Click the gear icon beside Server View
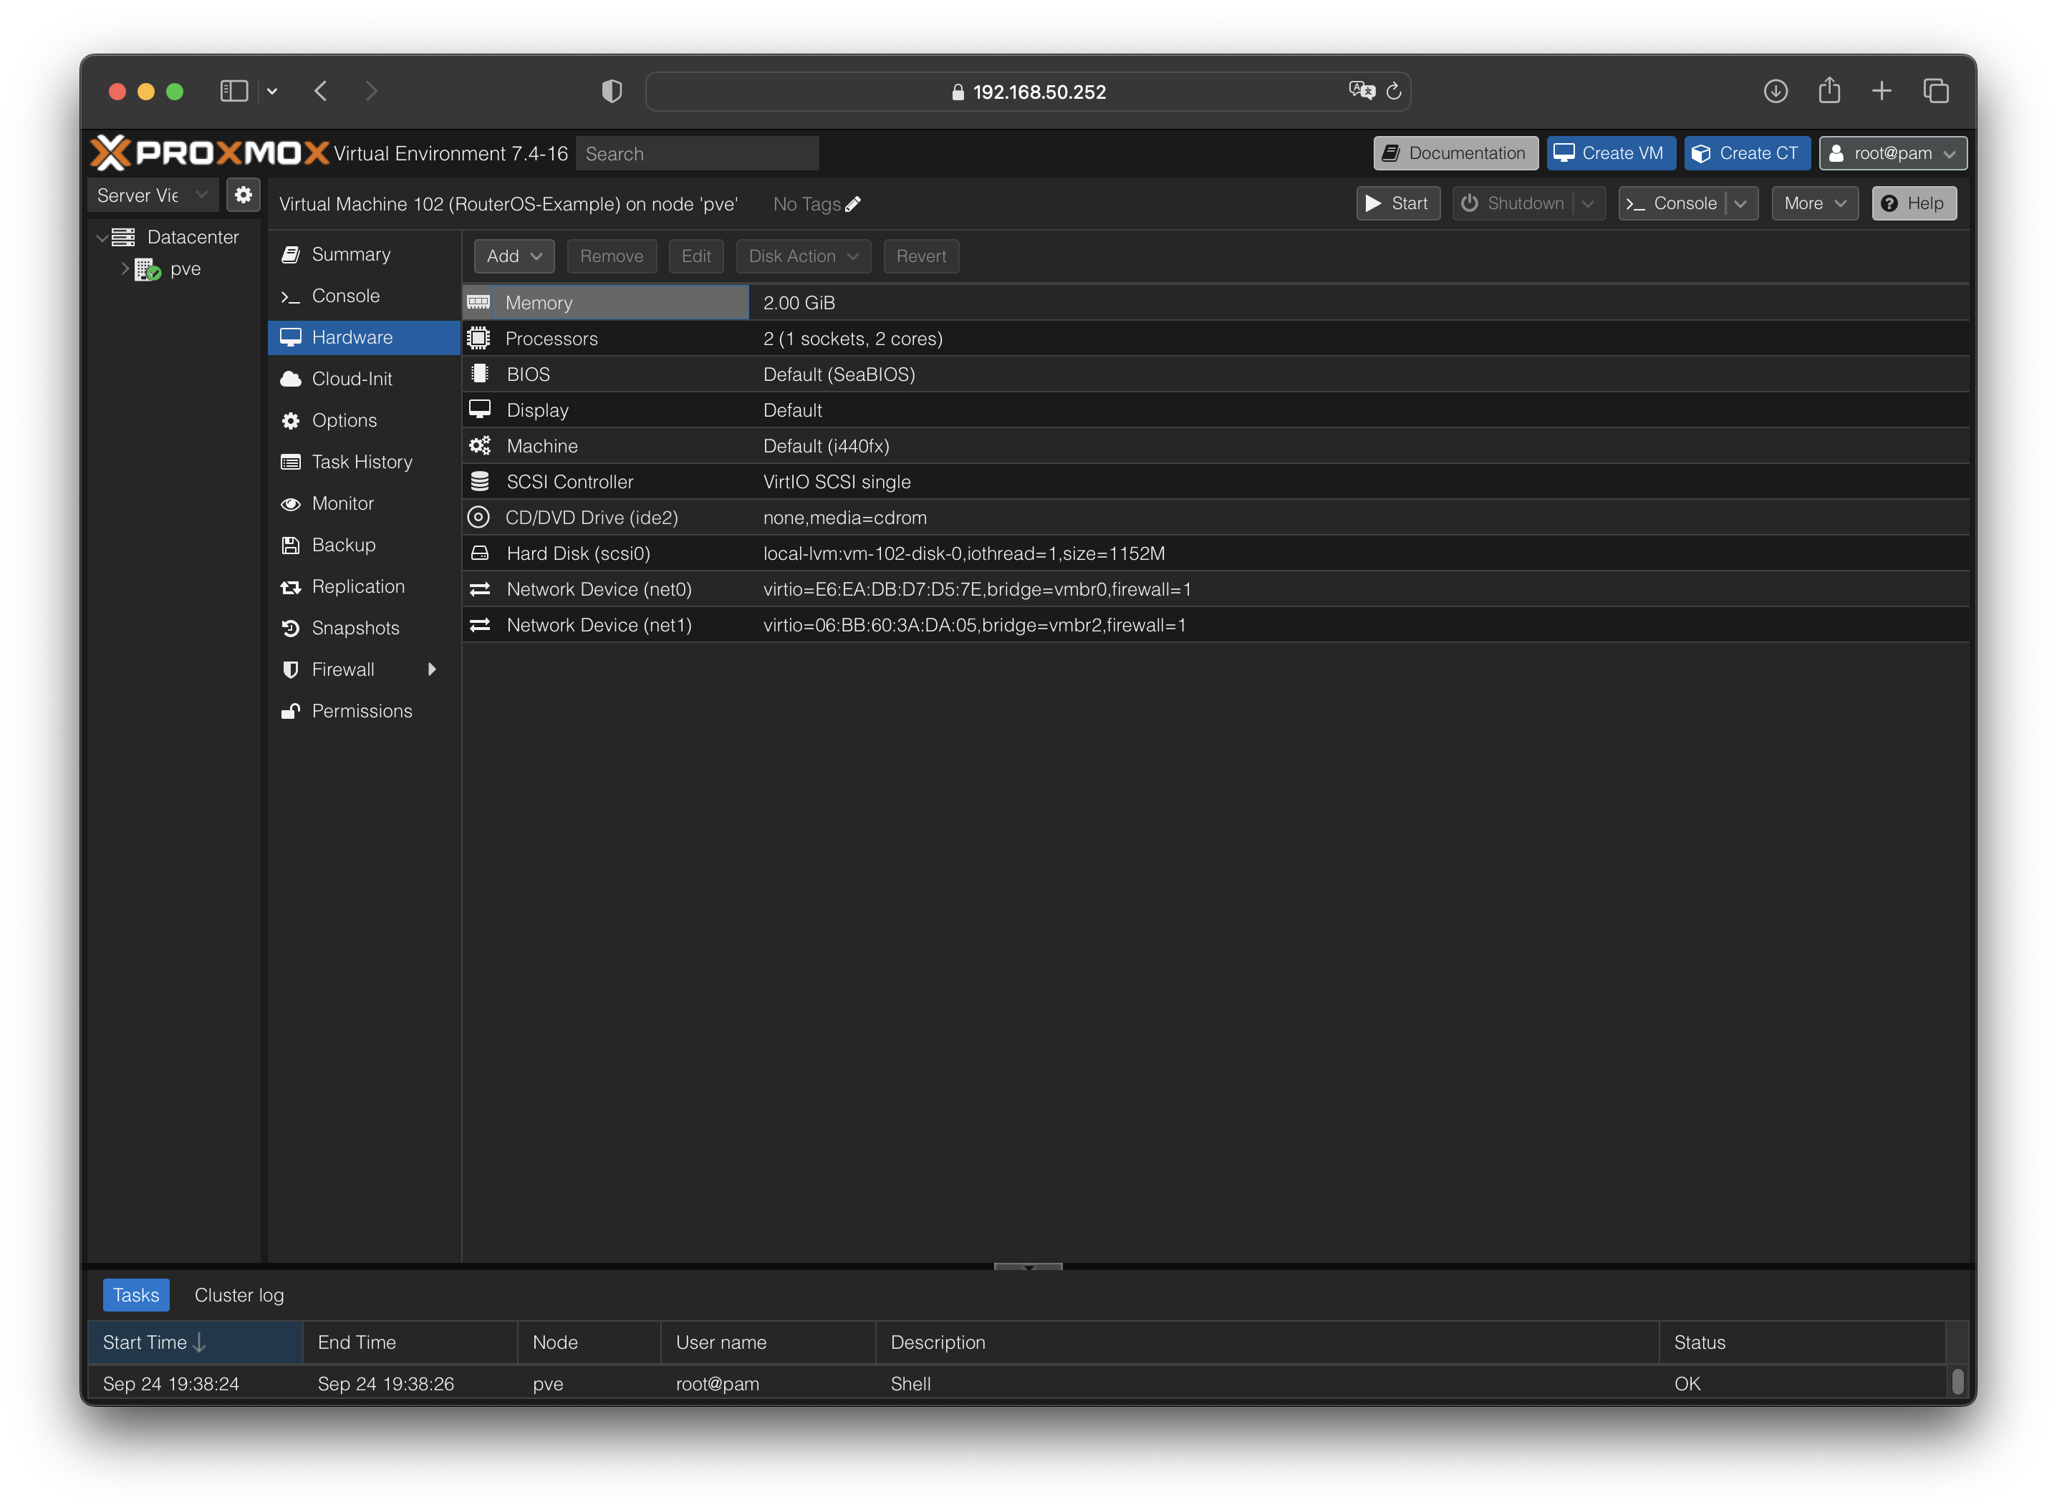Screen dimensions: 2057x1512 244,195
